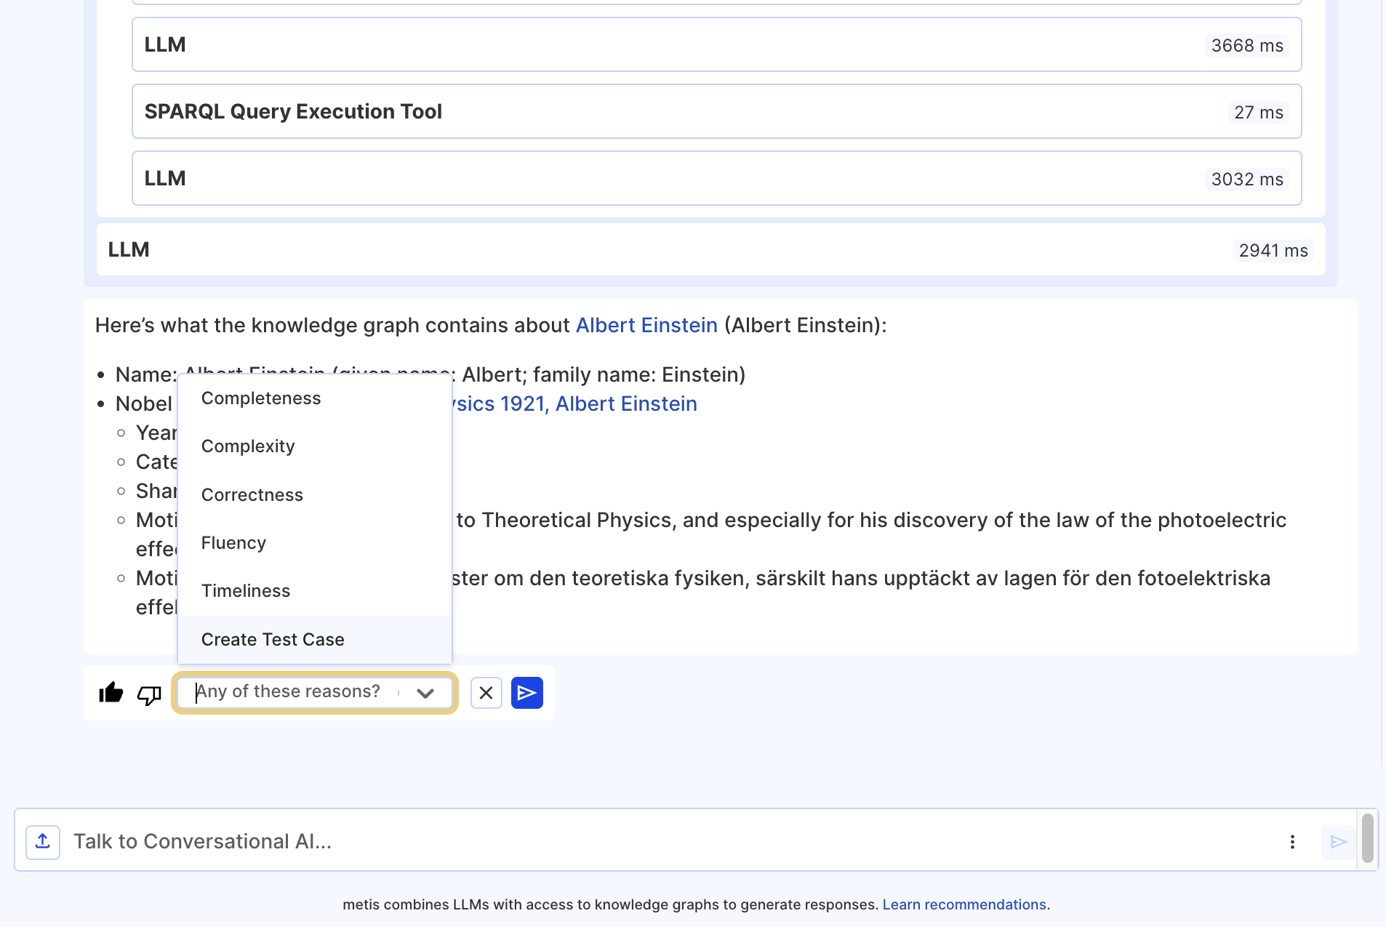Image resolution: width=1386 pixels, height=932 pixels.
Task: Expand the LLM step taking 3668 ms
Action: (x=716, y=45)
